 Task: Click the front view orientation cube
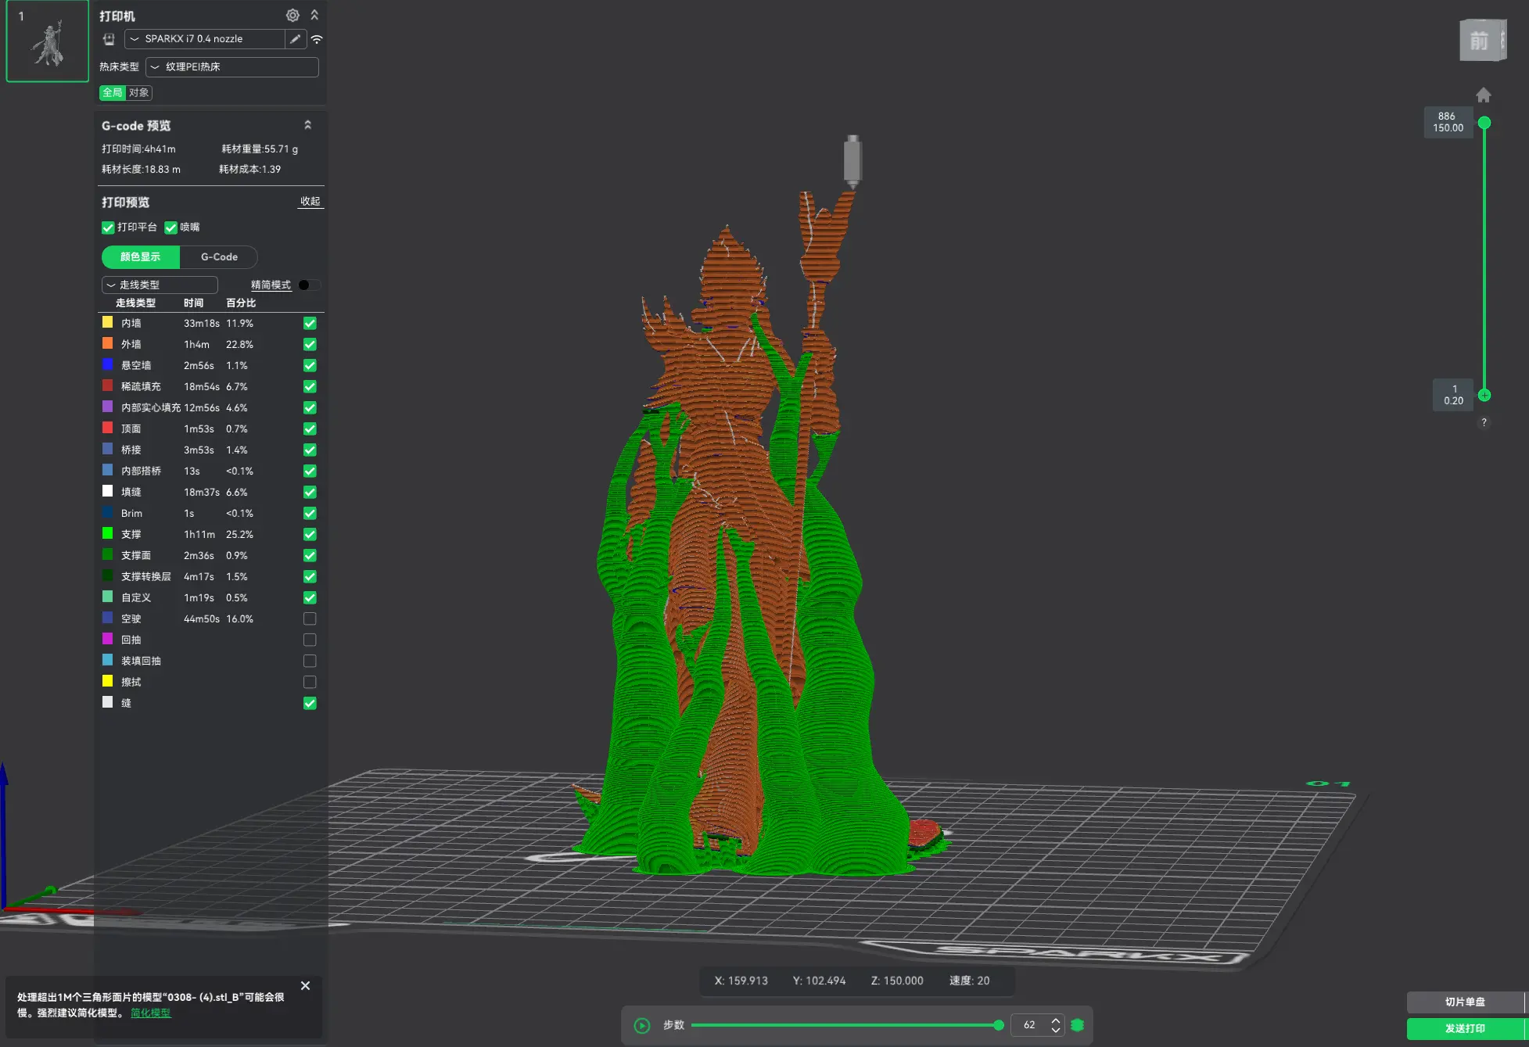pos(1481,40)
